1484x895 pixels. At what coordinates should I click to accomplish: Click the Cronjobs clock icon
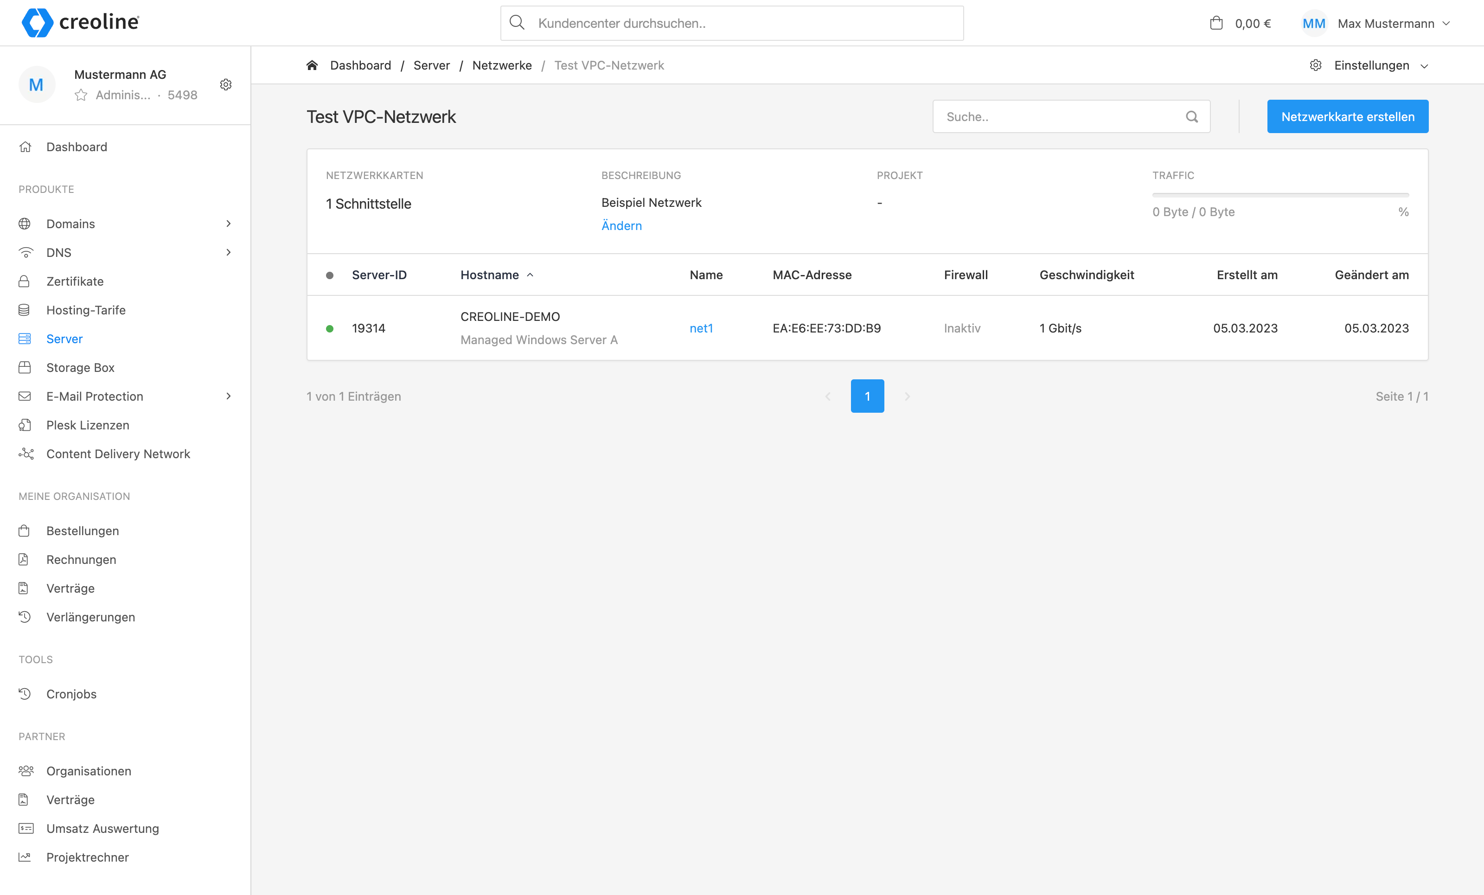pos(25,694)
